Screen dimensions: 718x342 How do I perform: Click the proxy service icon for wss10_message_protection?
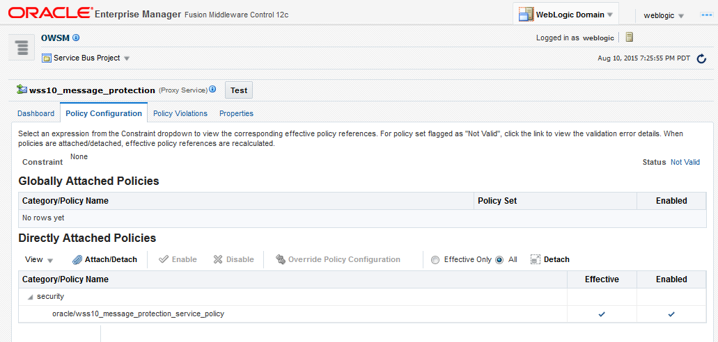coord(22,90)
